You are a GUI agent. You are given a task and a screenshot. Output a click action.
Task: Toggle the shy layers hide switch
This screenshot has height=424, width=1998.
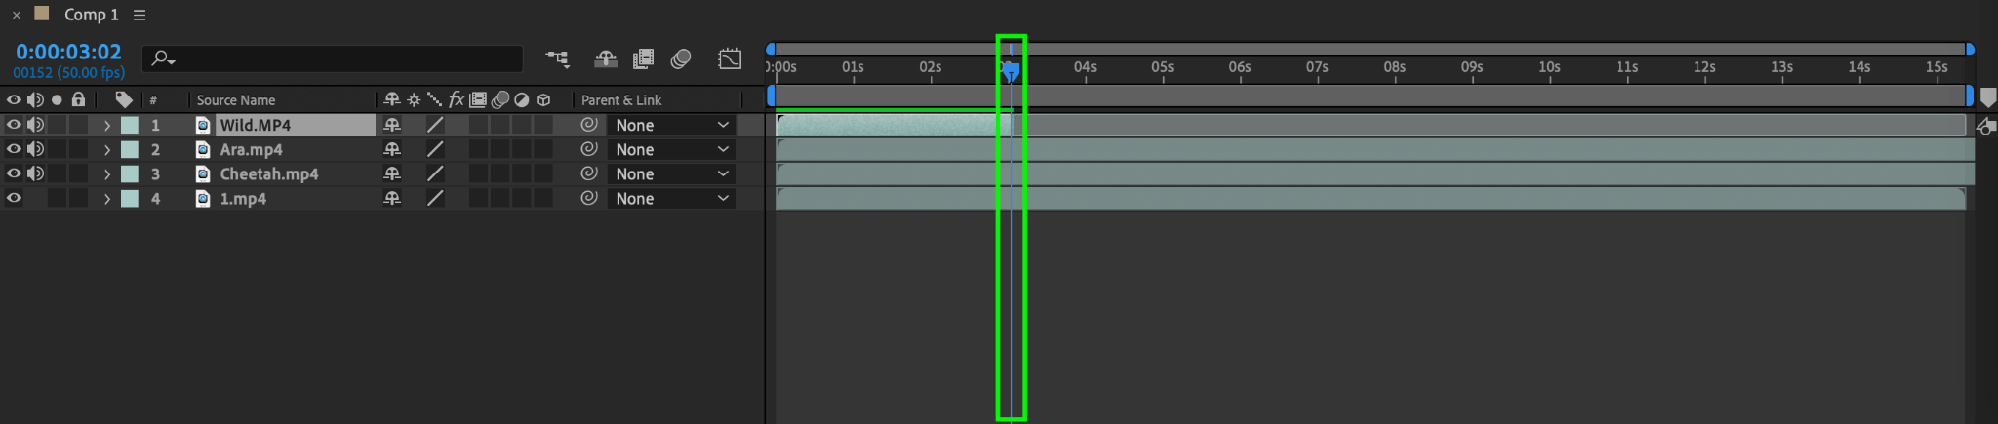click(x=606, y=59)
